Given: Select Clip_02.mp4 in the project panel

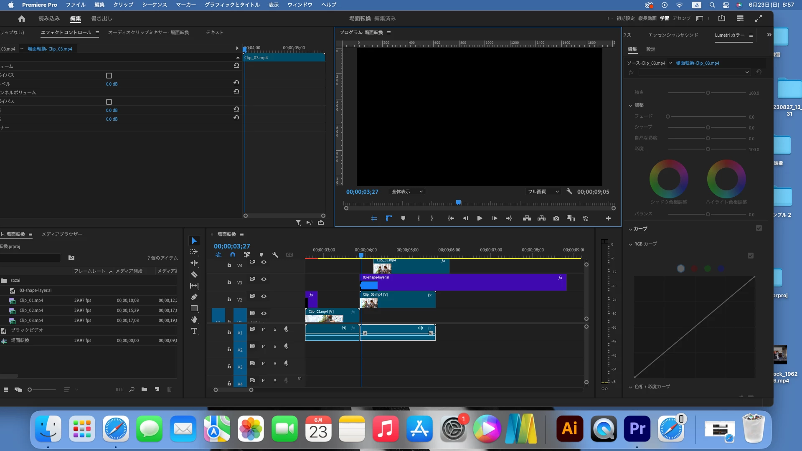Looking at the screenshot, I should pyautogui.click(x=31, y=310).
